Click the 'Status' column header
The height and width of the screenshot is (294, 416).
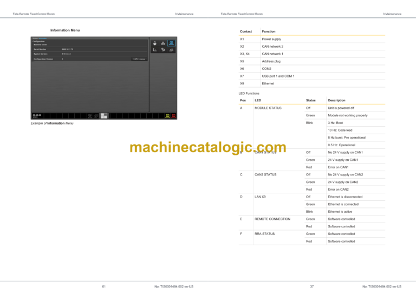click(311, 100)
